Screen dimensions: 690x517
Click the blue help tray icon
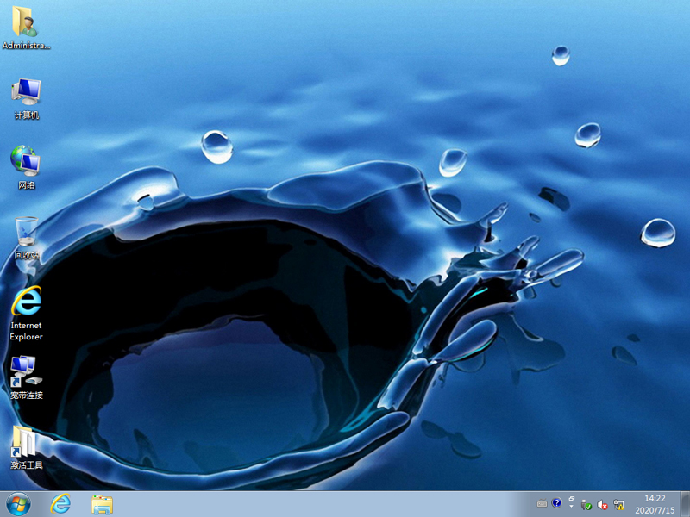pyautogui.click(x=557, y=504)
